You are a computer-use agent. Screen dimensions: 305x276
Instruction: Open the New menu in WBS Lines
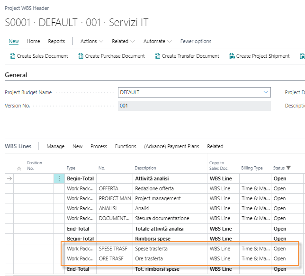[77, 146]
